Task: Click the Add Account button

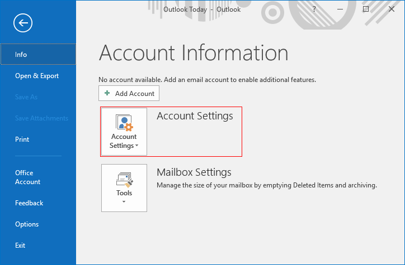Action: click(129, 93)
